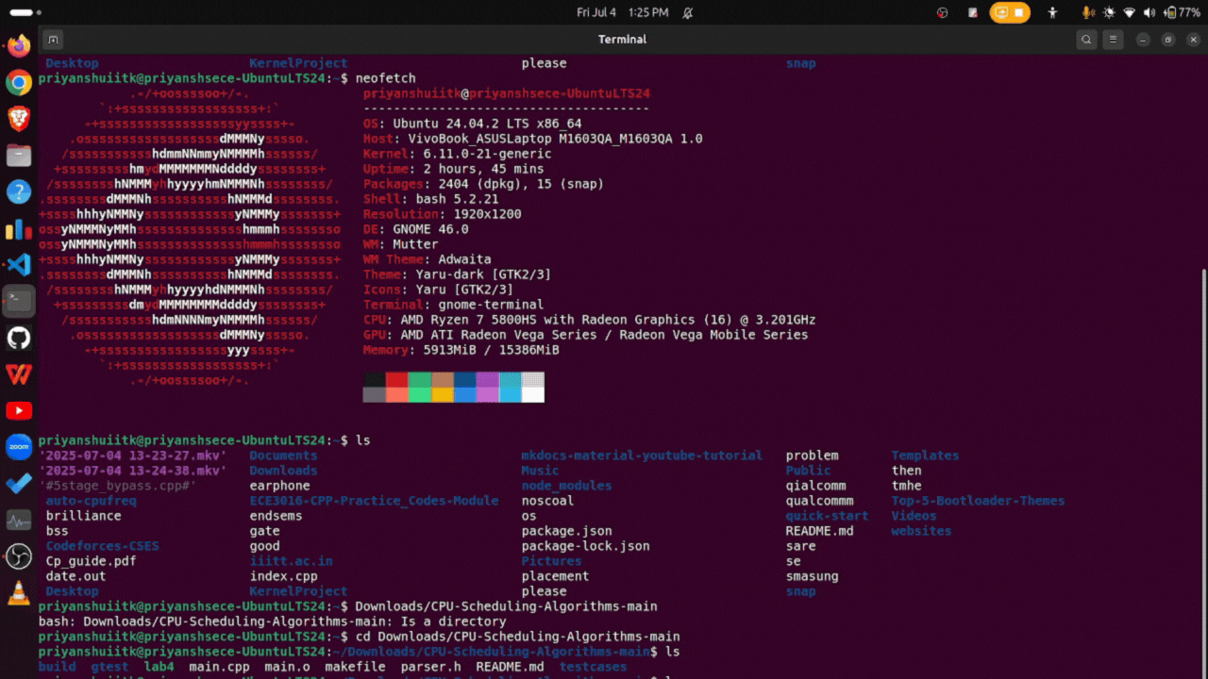Open the Terminal hamburger menu
Screen dimensions: 1208x679
point(1114,40)
